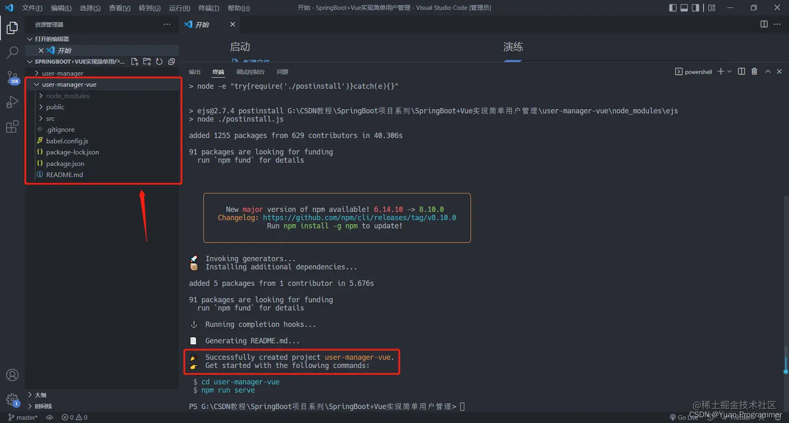Open the Extensions view
789x423 pixels.
pyautogui.click(x=12, y=127)
